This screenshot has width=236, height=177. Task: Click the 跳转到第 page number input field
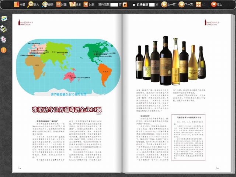pyautogui.click(x=114, y=5)
